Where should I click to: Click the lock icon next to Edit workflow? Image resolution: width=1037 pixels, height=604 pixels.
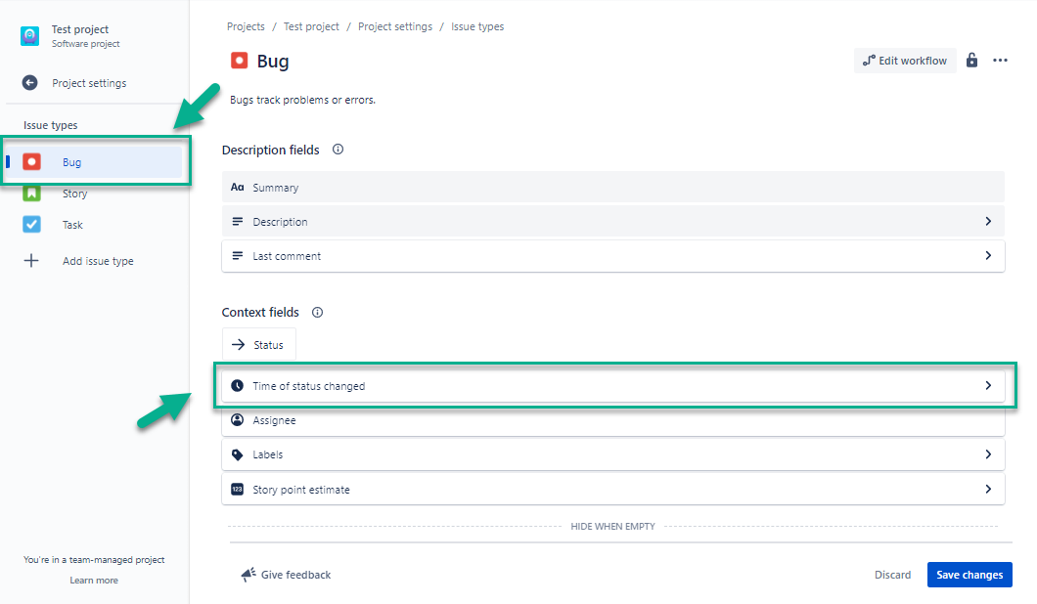(971, 61)
